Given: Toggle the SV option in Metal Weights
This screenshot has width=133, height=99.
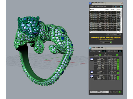Looking at the screenshot, I should (x=114, y=7).
